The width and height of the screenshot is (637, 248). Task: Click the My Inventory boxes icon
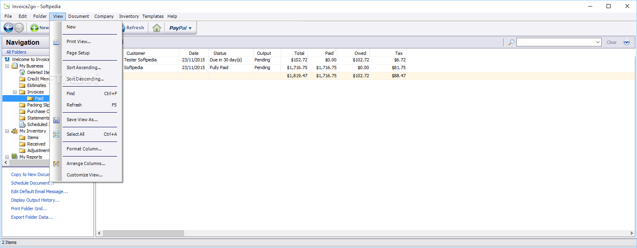15,131
